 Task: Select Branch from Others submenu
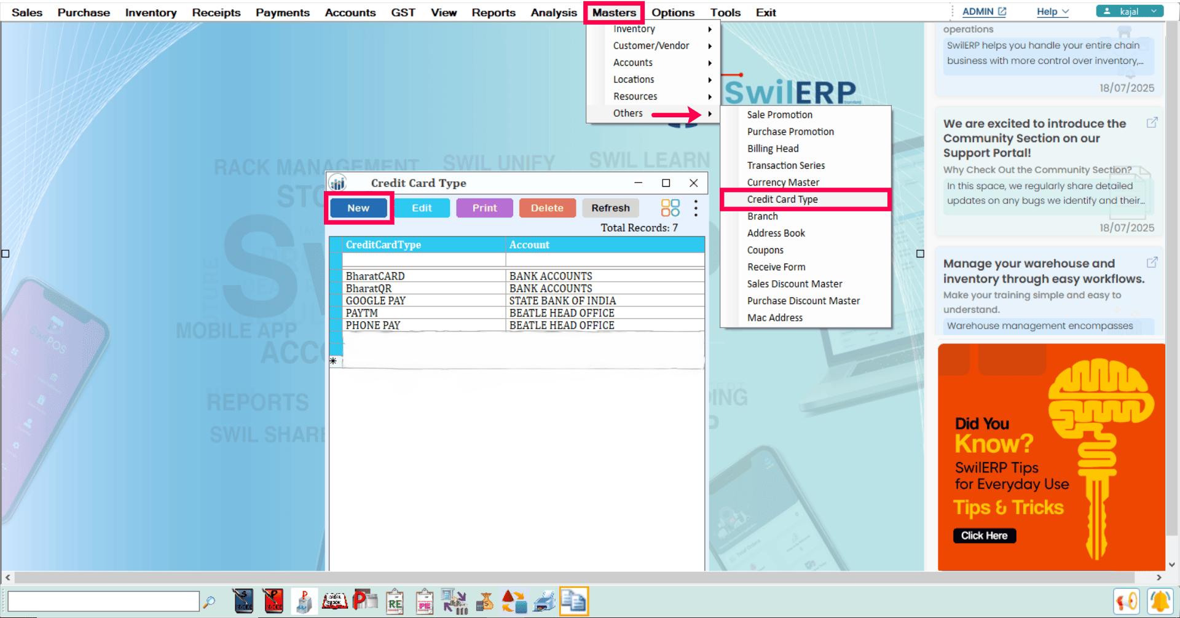[806, 216]
